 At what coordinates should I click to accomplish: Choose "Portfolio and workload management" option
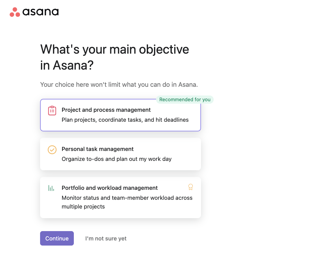coord(121,197)
